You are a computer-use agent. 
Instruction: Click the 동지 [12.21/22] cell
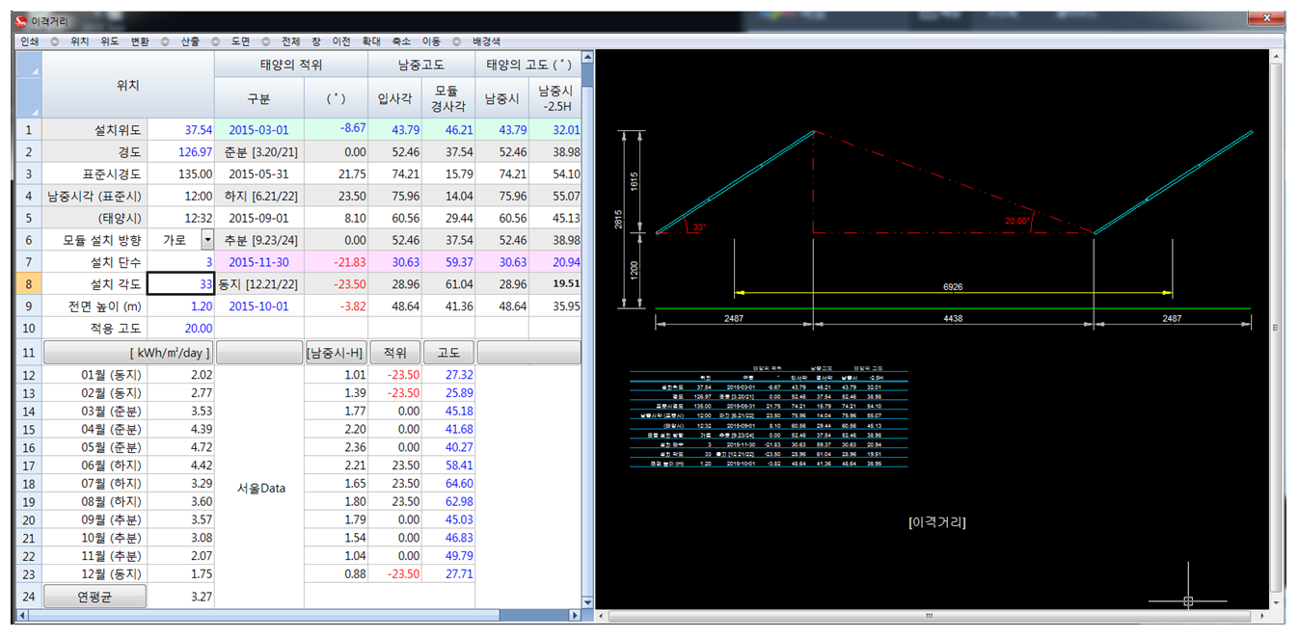(258, 284)
